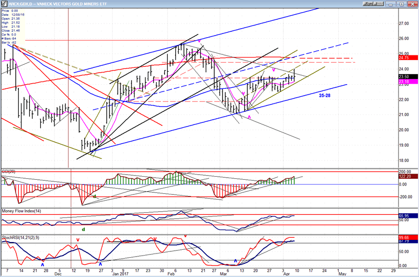Select the magenta 23.18 moving average tag
419x277 pixels.
tap(406, 82)
